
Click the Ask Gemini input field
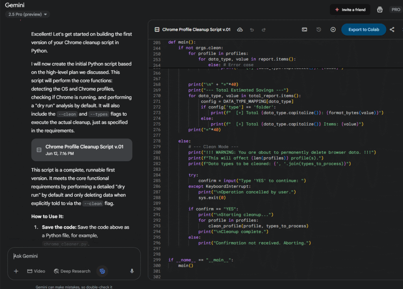coord(74,256)
